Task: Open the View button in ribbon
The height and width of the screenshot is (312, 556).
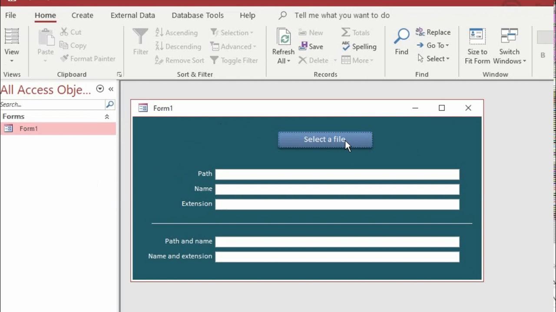Action: [12, 45]
